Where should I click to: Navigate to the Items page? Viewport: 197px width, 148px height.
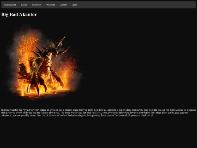[x=74, y=5]
